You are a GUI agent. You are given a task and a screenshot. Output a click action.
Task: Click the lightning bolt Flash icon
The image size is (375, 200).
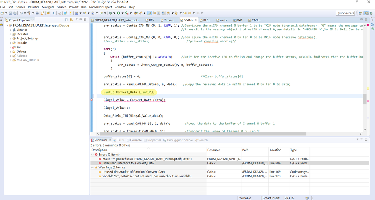pyautogui.click(x=71, y=13)
